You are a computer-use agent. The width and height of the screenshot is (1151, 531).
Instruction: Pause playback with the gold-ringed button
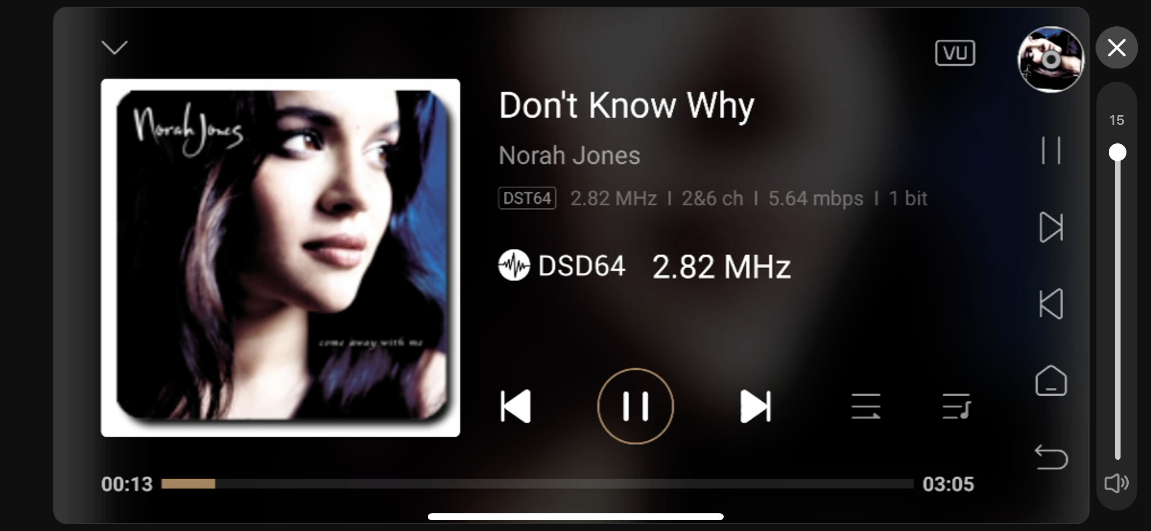635,406
